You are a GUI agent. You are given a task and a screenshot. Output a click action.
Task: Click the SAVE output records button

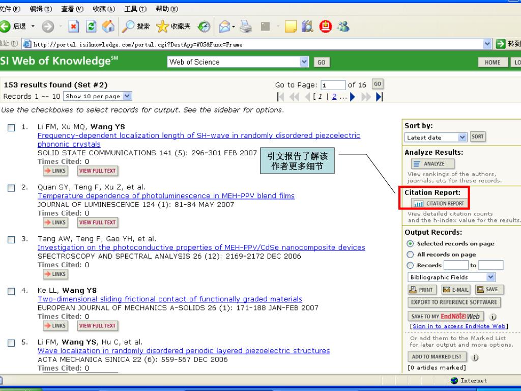click(489, 290)
